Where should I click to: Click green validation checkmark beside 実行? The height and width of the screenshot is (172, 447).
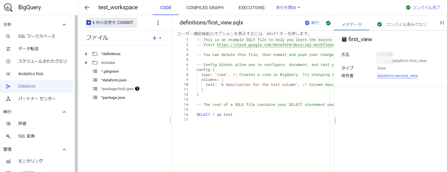tap(328, 23)
